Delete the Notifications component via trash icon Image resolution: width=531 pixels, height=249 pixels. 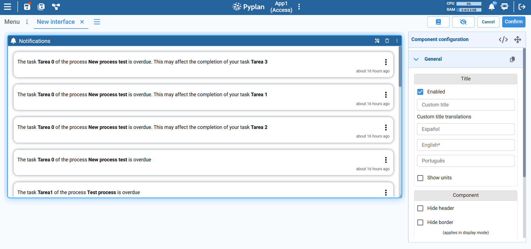tap(387, 41)
